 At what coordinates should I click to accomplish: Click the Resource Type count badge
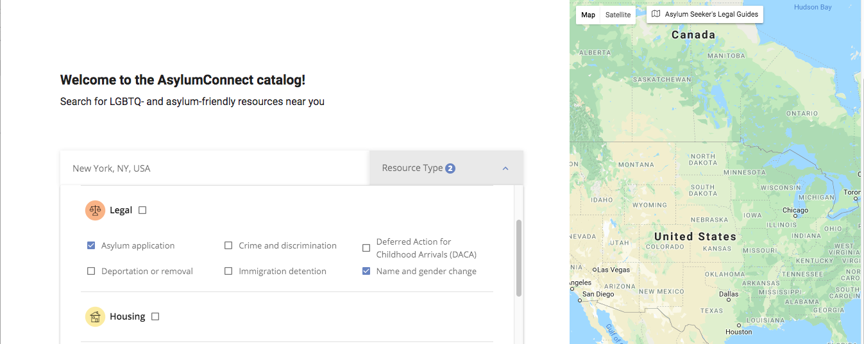point(450,168)
